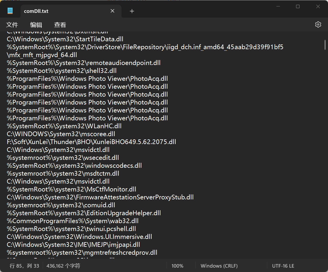
Task: Click the Notepad app icon in title bar
Action: tap(10, 11)
